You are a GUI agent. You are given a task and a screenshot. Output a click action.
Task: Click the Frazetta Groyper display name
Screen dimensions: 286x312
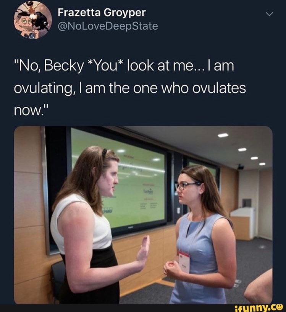click(x=102, y=13)
